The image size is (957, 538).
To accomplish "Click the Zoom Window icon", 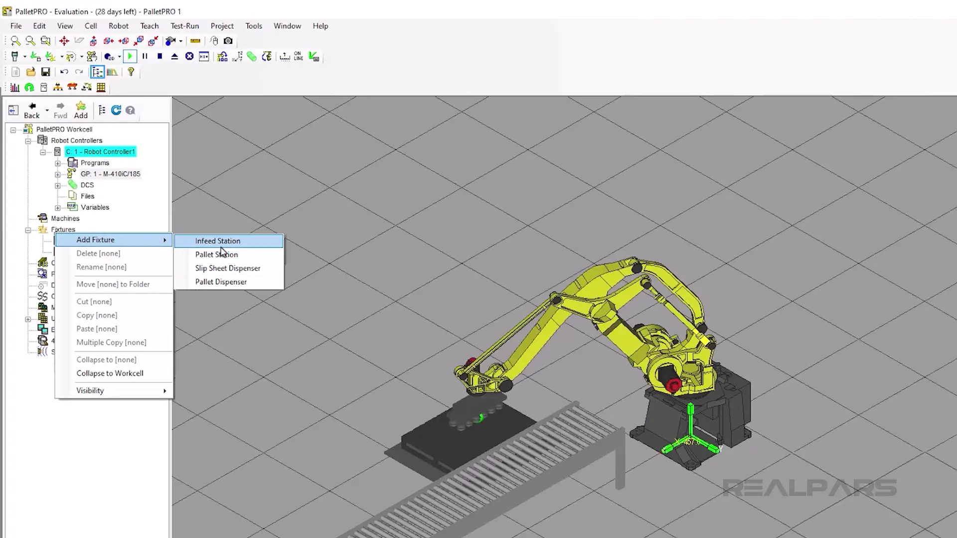I will [45, 41].
